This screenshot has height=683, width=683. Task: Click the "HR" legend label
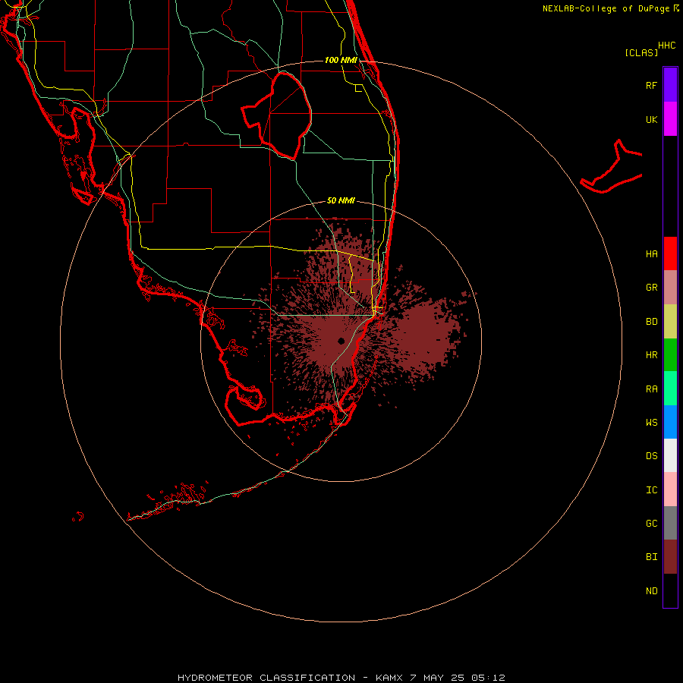pyautogui.click(x=651, y=355)
